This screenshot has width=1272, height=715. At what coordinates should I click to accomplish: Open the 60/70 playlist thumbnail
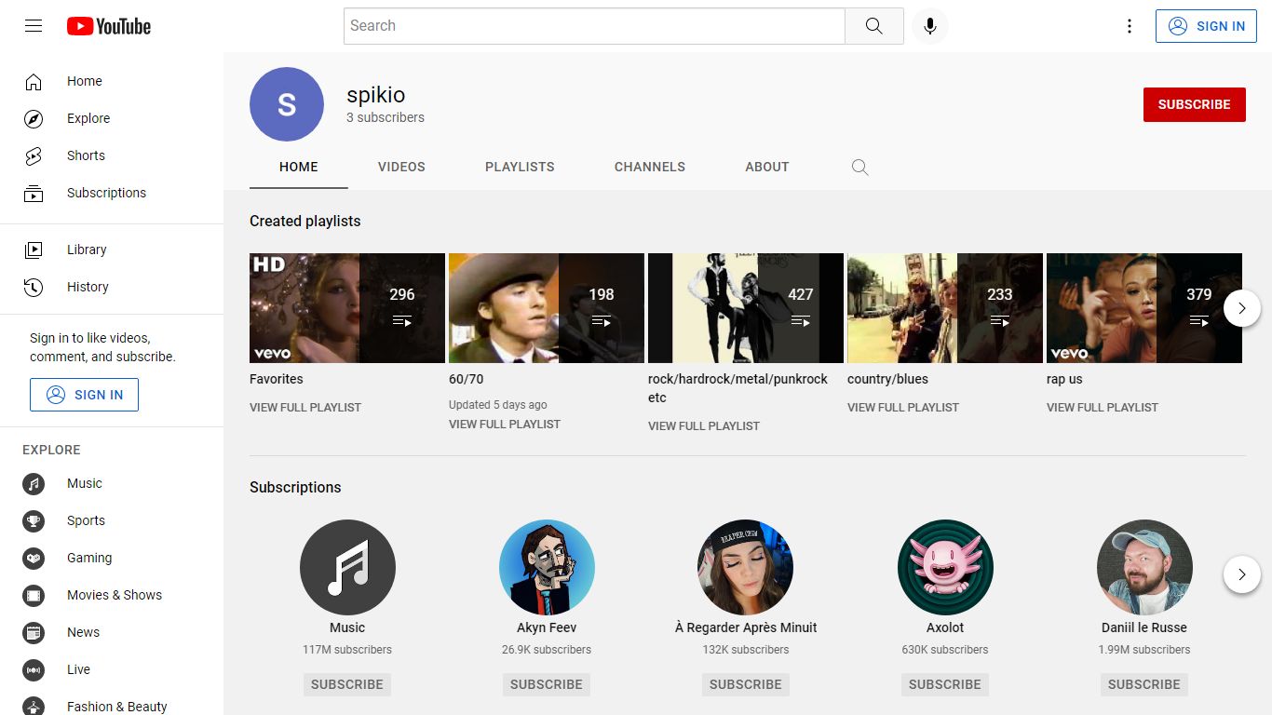coord(547,308)
